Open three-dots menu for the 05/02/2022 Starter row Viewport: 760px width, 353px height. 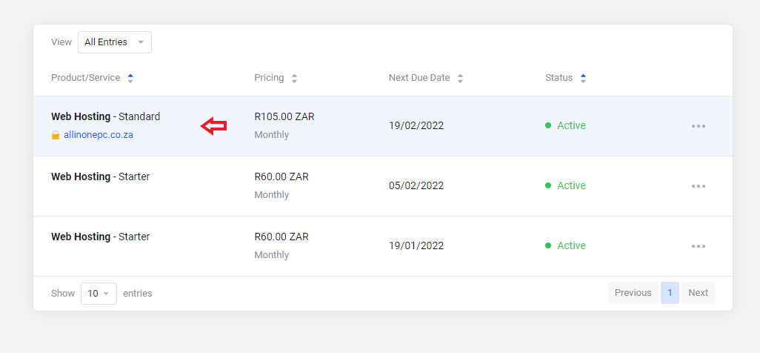[698, 186]
